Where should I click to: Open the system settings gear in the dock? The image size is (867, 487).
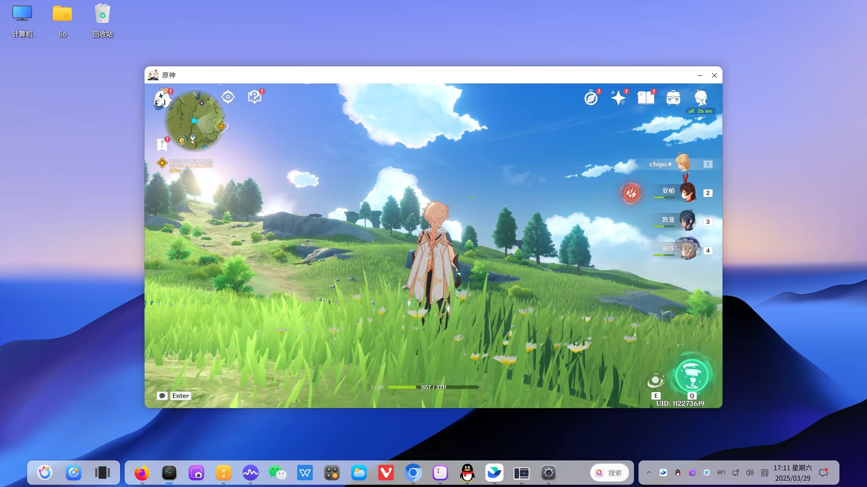click(549, 473)
